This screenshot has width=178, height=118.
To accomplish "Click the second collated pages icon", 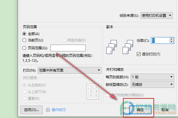I will 128,47.
